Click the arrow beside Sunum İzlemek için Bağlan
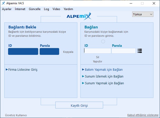Screen dimensions: 160x118 click(83, 76)
